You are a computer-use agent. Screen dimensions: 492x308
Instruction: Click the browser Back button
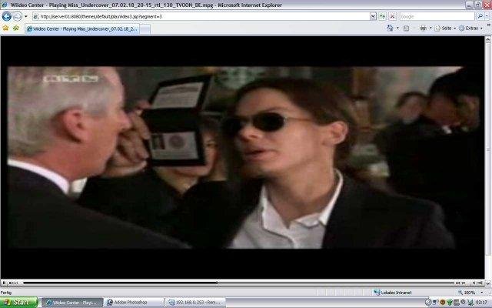coord(6,16)
